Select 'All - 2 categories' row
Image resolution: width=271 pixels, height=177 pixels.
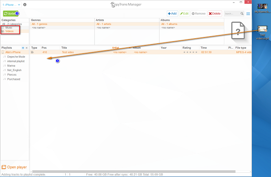click(x=15, y=24)
